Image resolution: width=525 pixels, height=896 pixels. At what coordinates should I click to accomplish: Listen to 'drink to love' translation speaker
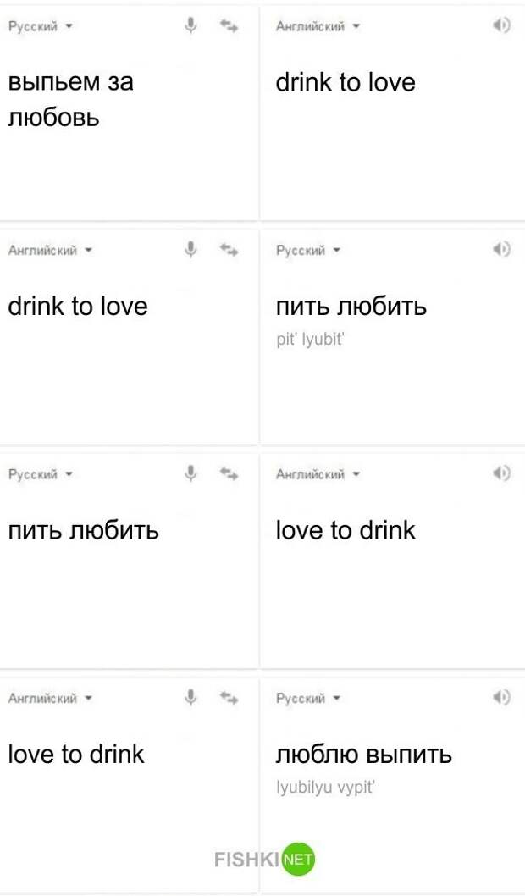[501, 25]
